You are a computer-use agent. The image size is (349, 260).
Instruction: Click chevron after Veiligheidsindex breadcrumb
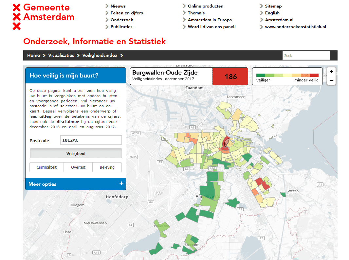tap(121, 56)
